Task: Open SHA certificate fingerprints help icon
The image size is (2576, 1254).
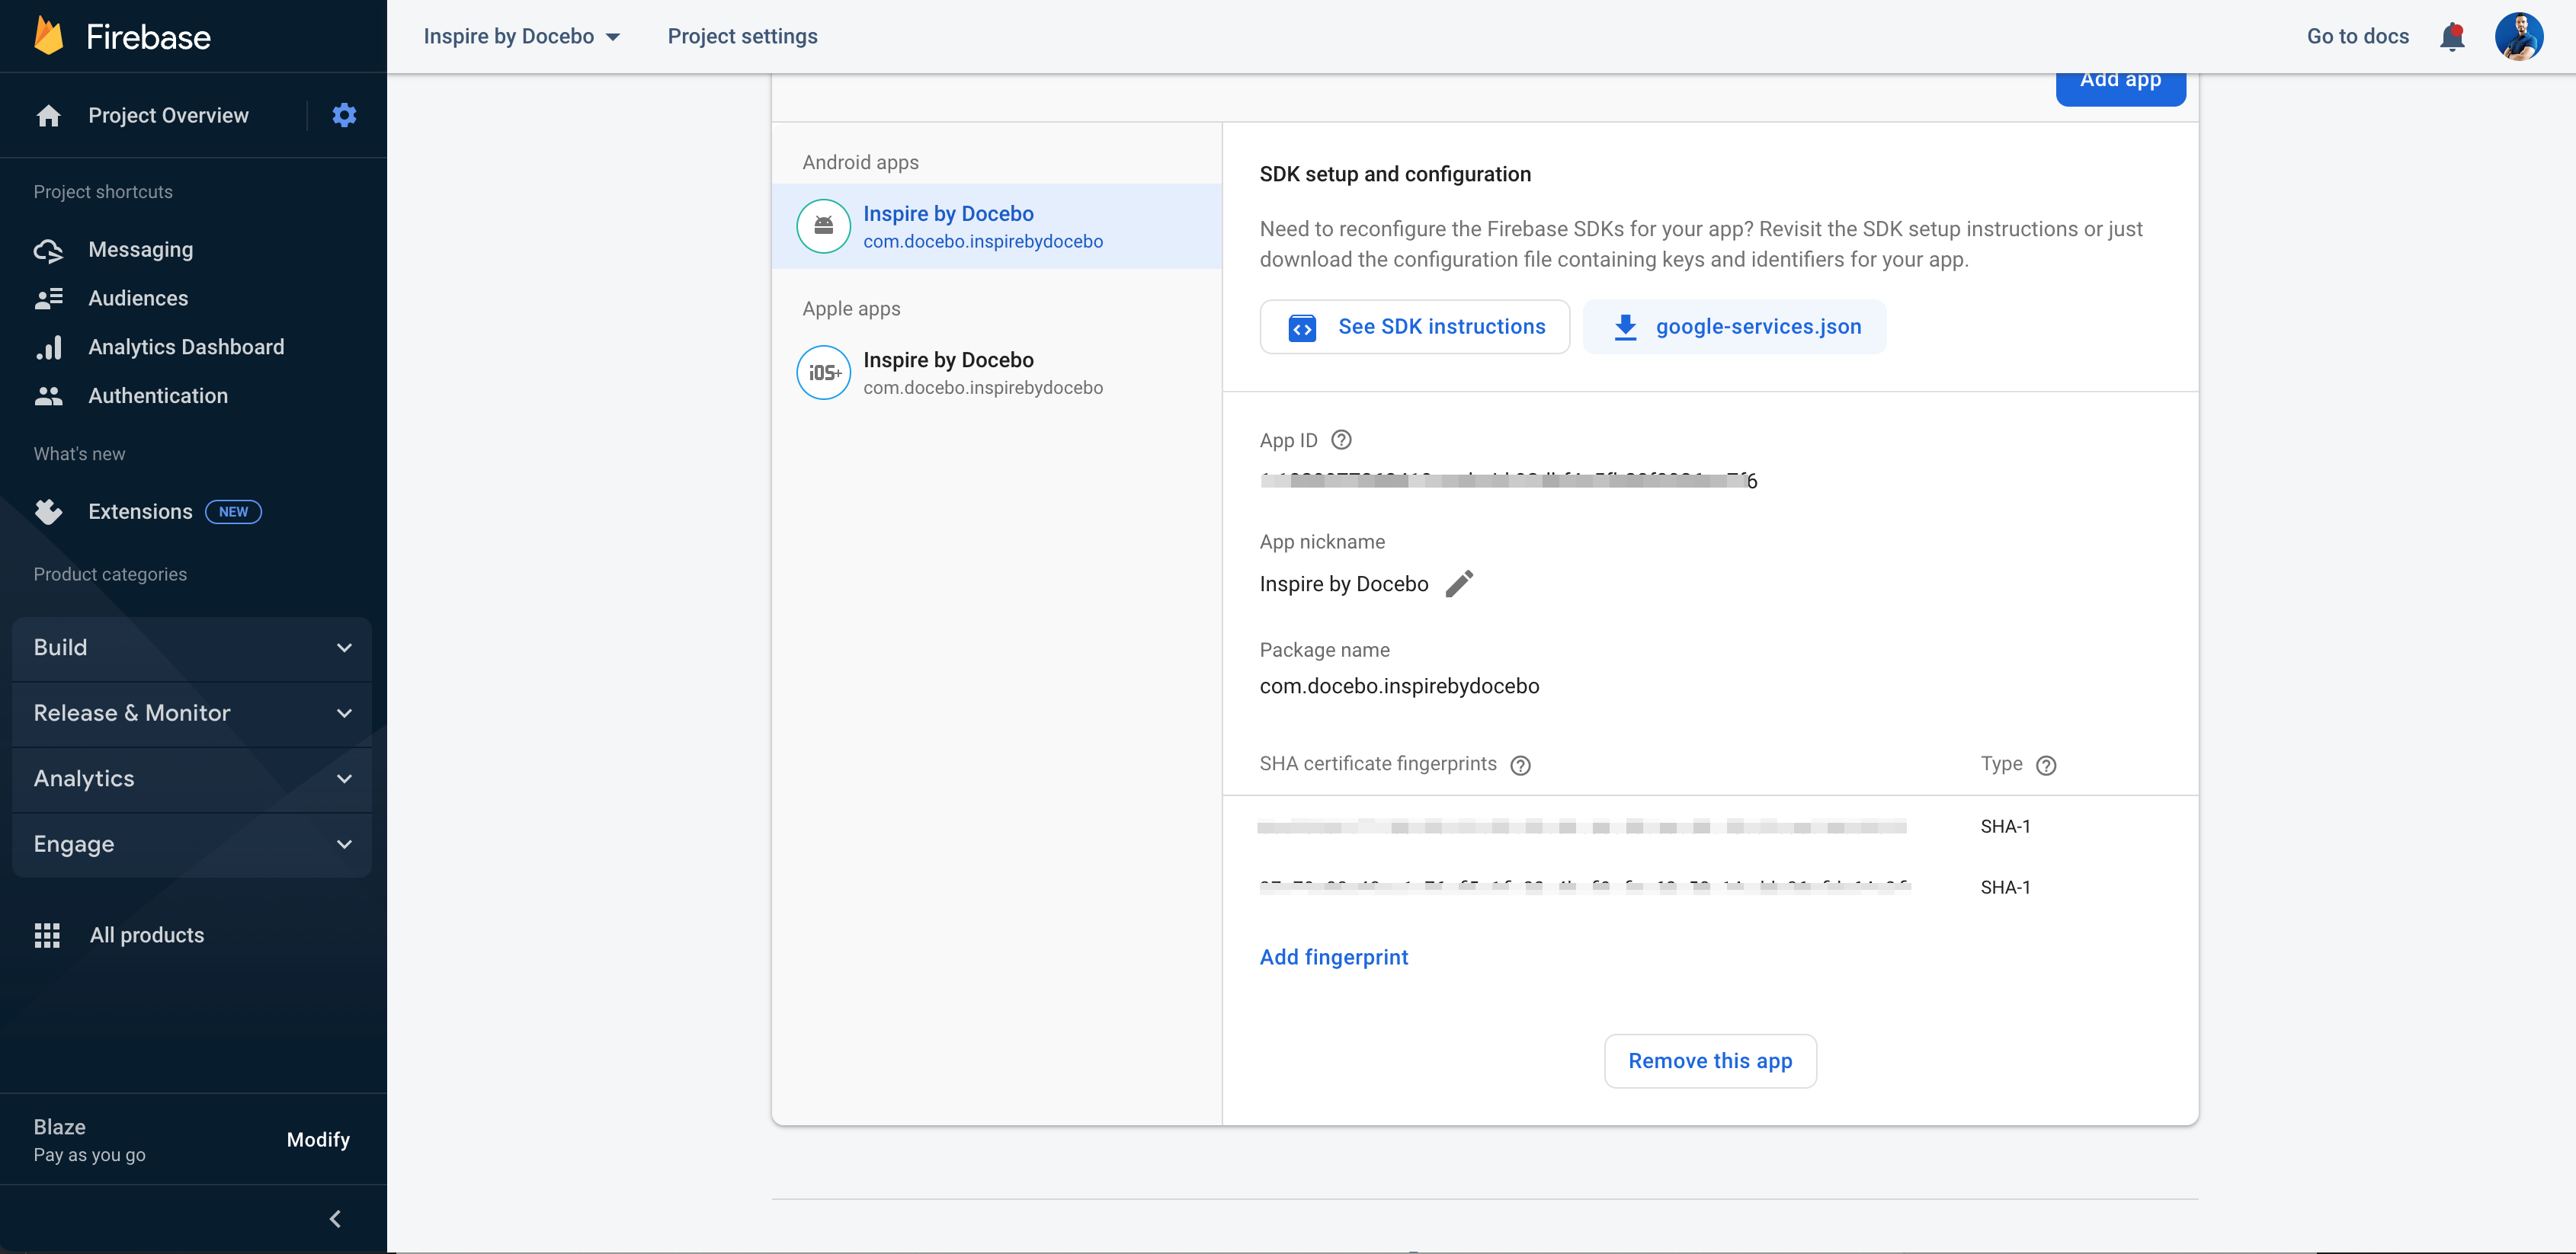Action: click(1520, 765)
